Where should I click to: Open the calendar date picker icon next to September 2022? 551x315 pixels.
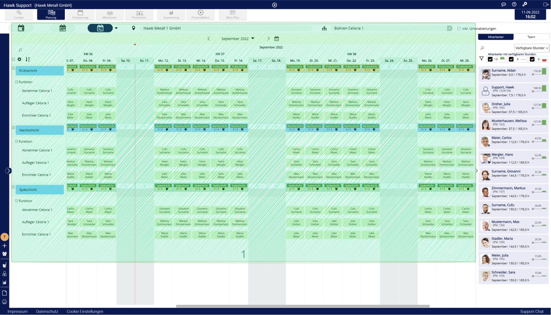(x=276, y=39)
